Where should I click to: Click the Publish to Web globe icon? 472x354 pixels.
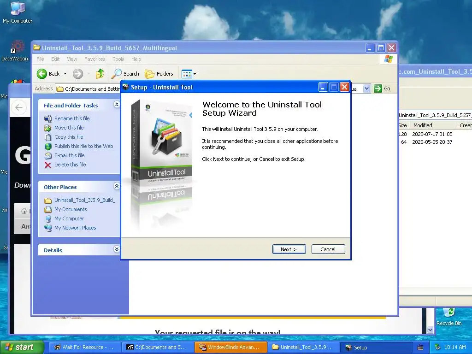coord(48,146)
